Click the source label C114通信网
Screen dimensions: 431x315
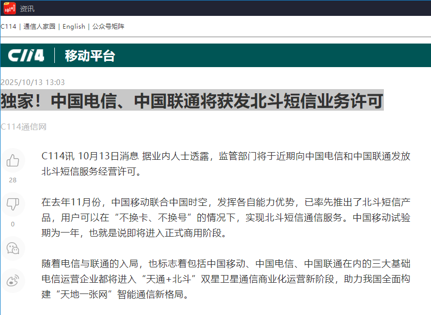coord(24,127)
